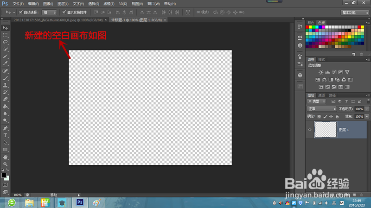Switch to the jpeg document tab
Viewport: 371px width, 208px height.
coord(58,20)
